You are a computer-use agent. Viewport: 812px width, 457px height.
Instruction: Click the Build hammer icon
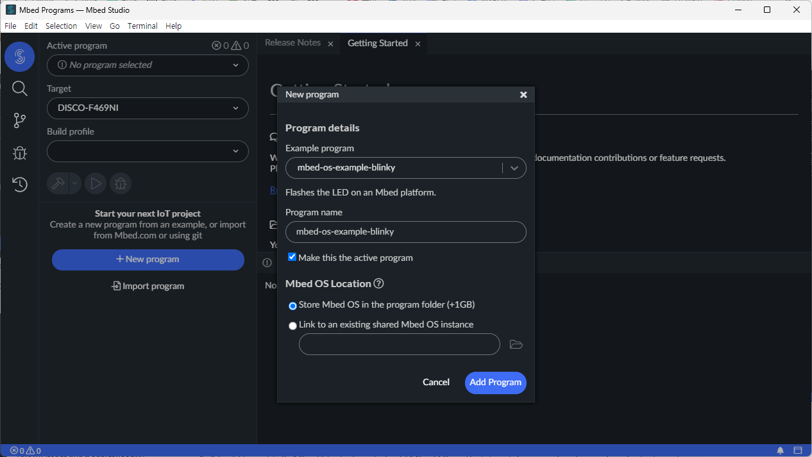(58, 183)
